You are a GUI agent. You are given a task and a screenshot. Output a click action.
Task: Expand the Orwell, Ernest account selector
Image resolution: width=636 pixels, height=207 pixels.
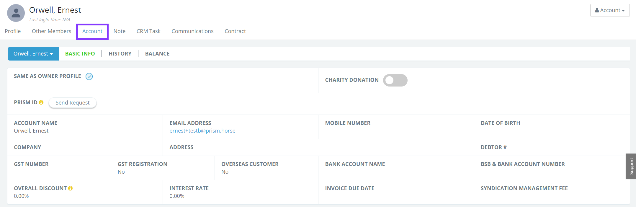[33, 54]
